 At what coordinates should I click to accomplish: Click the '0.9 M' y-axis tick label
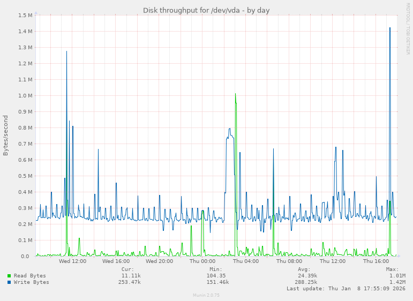25,111
